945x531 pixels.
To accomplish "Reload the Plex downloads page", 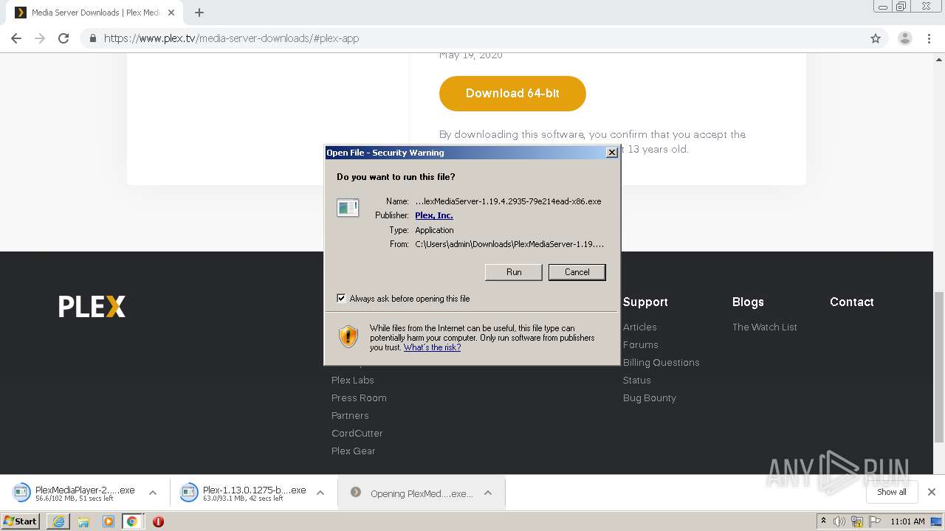I will click(63, 38).
